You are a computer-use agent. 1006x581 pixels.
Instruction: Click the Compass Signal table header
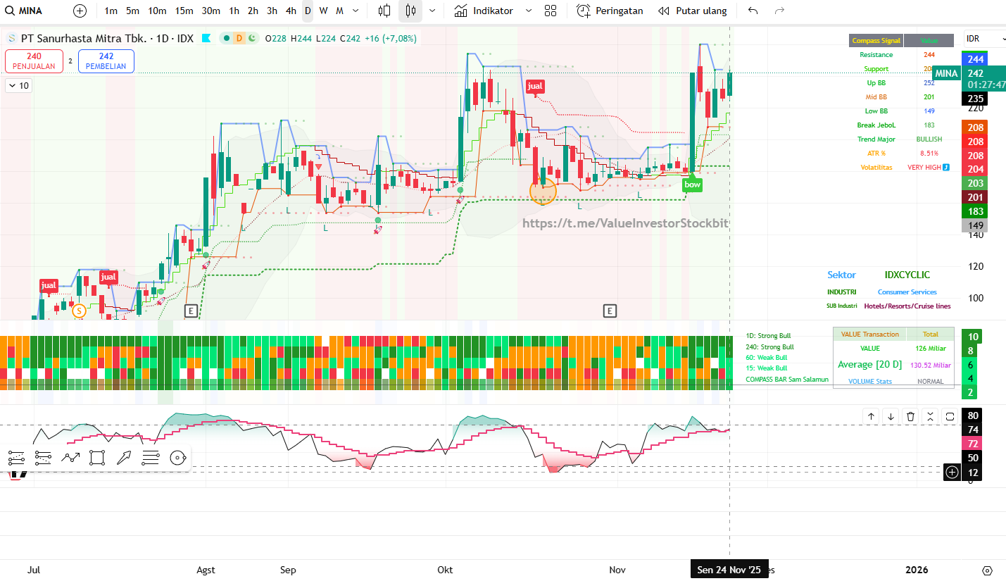(x=876, y=41)
